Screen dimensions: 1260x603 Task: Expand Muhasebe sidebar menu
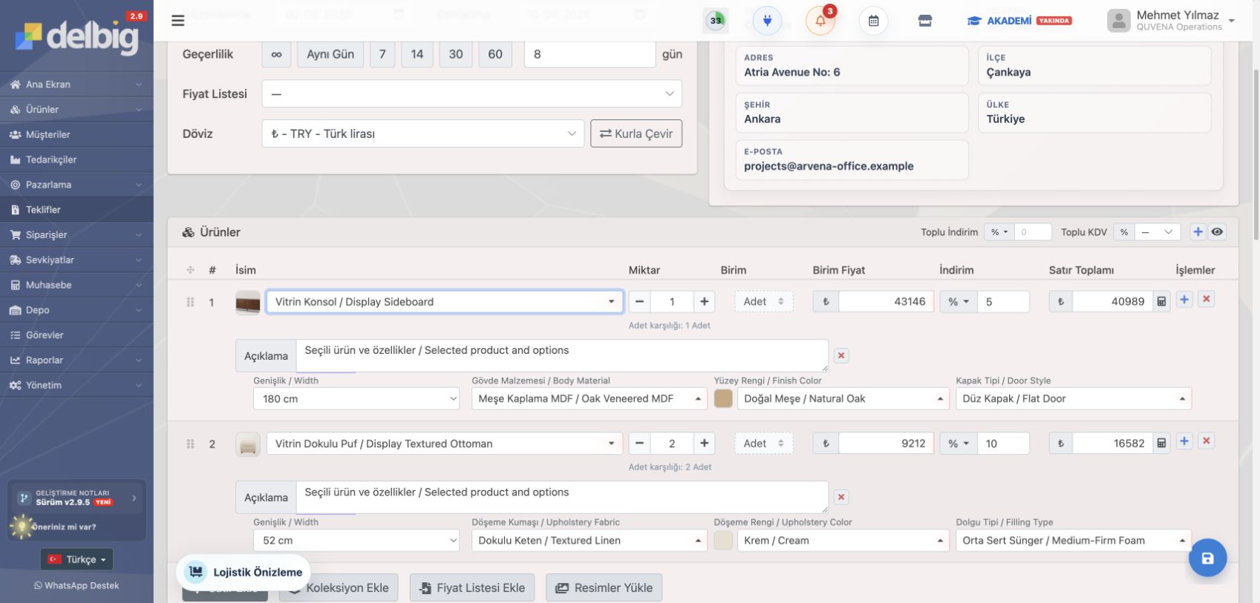[x=76, y=285]
